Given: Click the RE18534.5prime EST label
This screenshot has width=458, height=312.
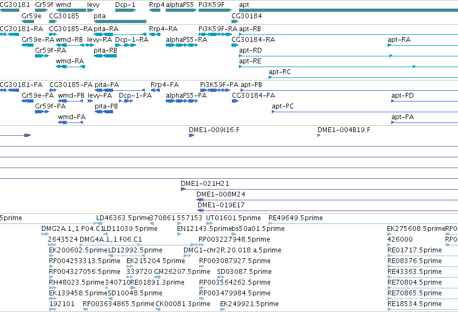Looking at the screenshot, I should (414, 304).
